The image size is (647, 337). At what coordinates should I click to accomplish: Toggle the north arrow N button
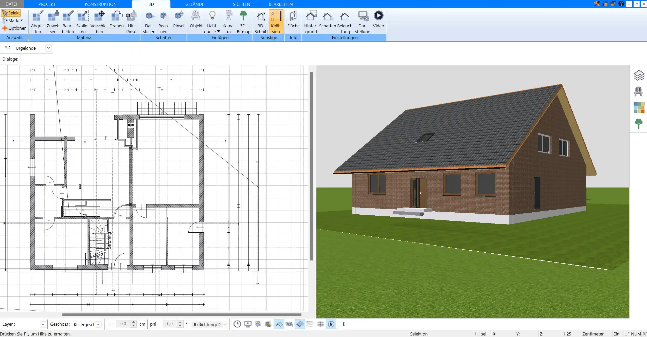(x=331, y=324)
